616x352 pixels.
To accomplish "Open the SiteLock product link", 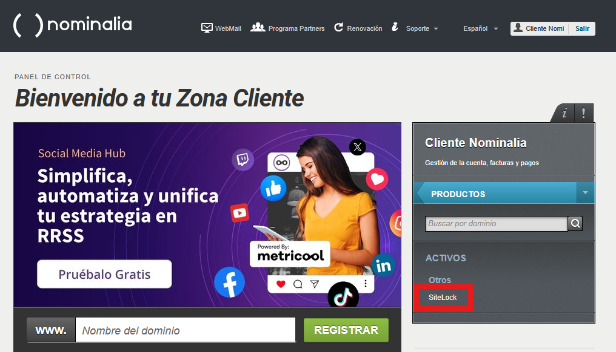I will tap(443, 298).
